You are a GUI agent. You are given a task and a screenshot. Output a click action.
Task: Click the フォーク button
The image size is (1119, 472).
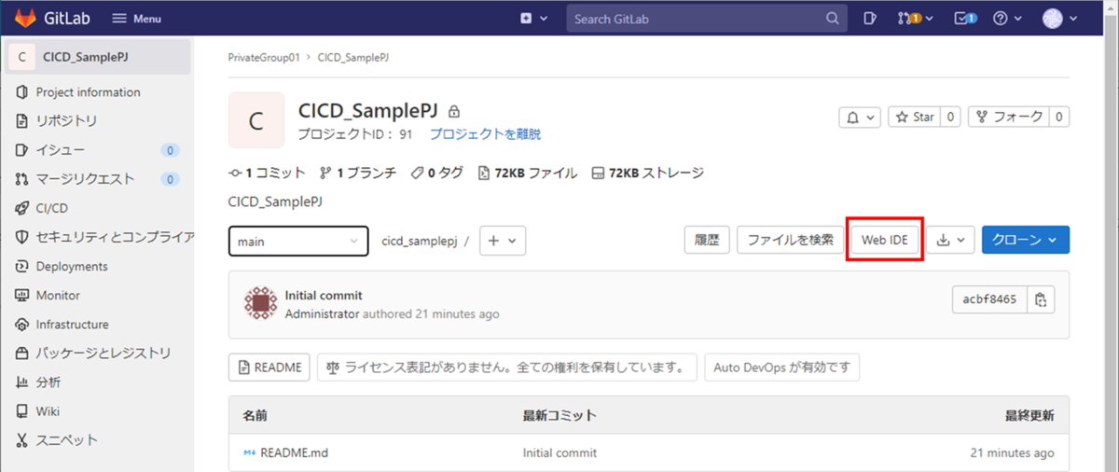pos(1009,118)
